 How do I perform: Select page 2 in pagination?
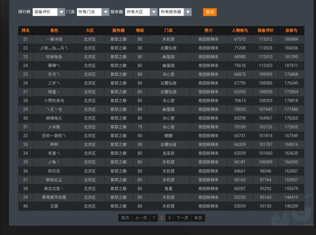click(x=162, y=218)
